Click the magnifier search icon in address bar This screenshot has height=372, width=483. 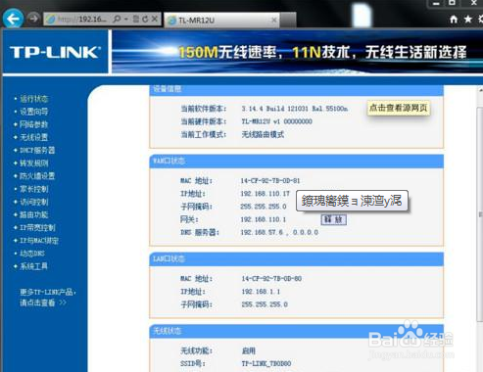coord(117,19)
